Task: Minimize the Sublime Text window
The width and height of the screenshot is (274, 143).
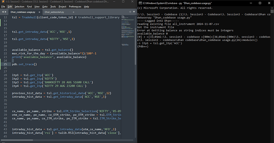Action: (114, 2)
